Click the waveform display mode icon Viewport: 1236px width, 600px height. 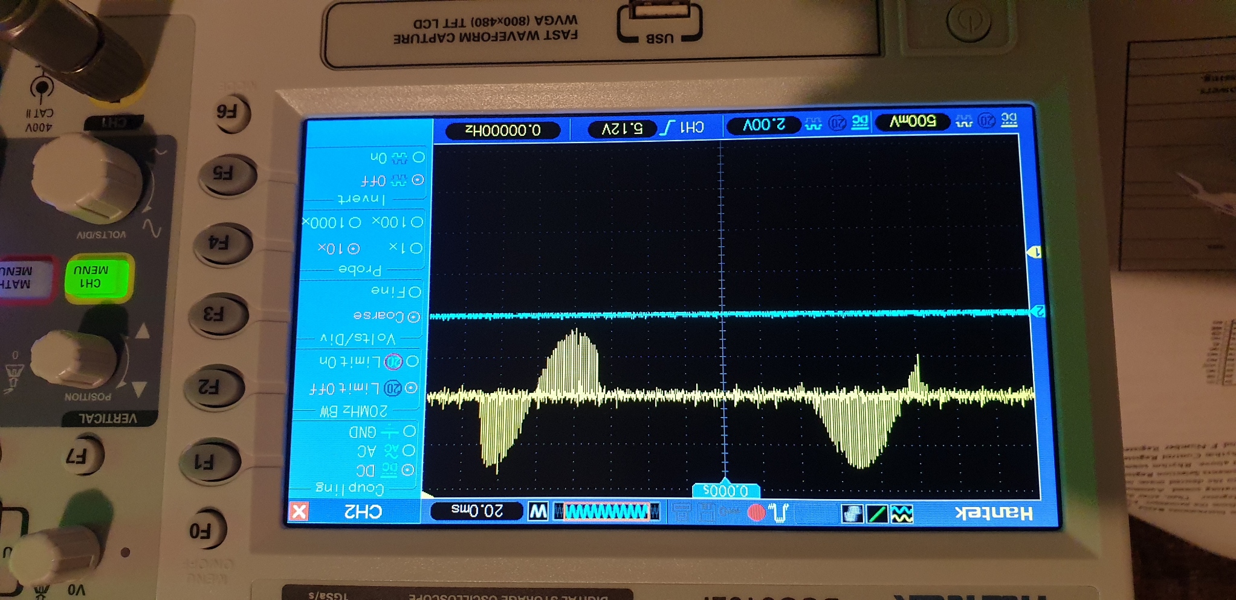tap(902, 514)
